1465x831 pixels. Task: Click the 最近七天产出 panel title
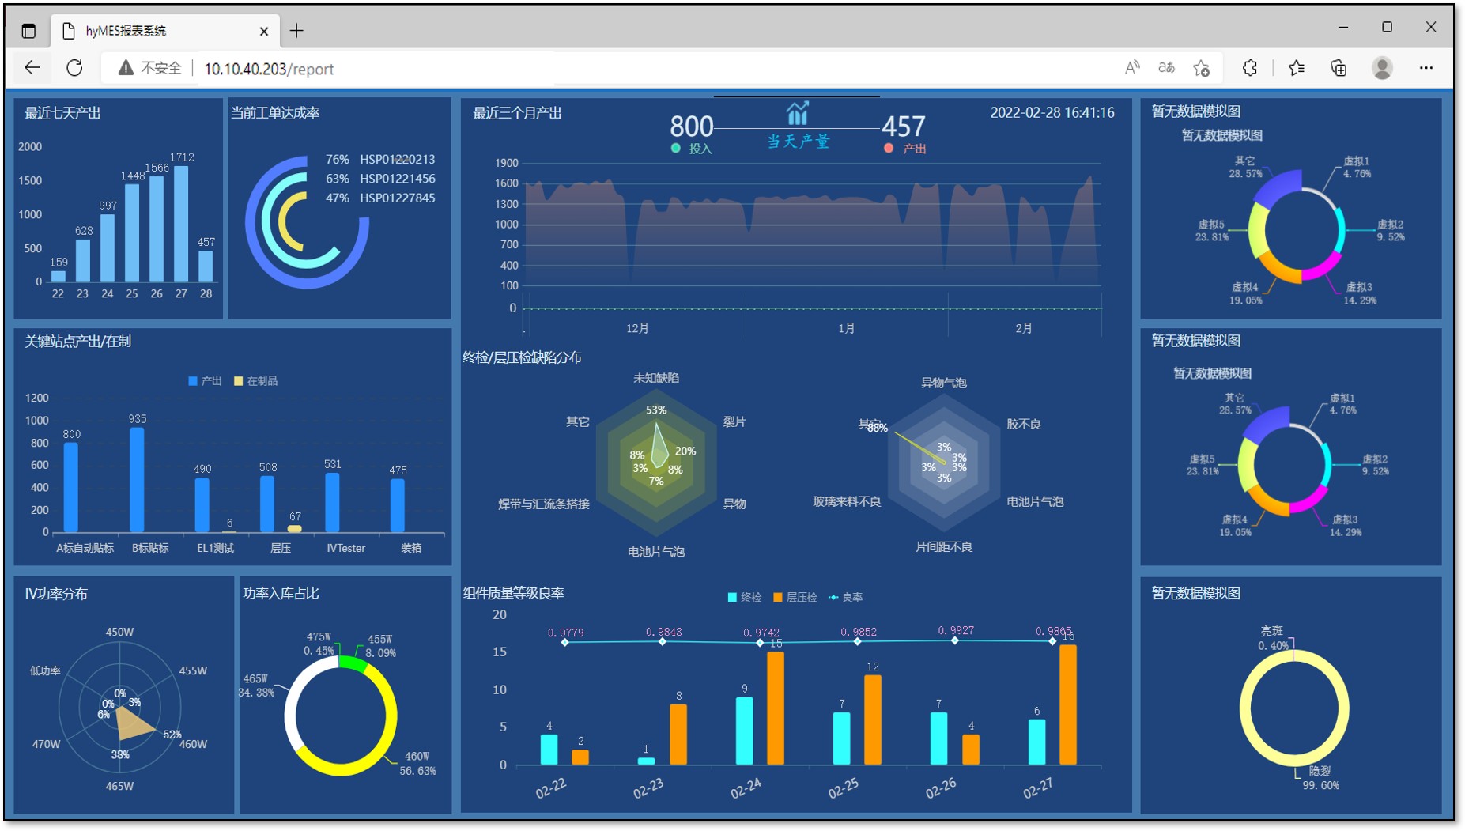click(x=62, y=113)
